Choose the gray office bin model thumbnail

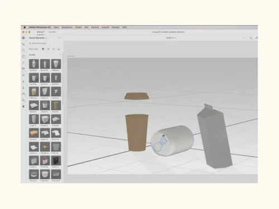click(x=56, y=147)
